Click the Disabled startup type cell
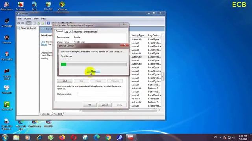Image resolution: width=252 pixels, height=141 pixels. click(135, 99)
